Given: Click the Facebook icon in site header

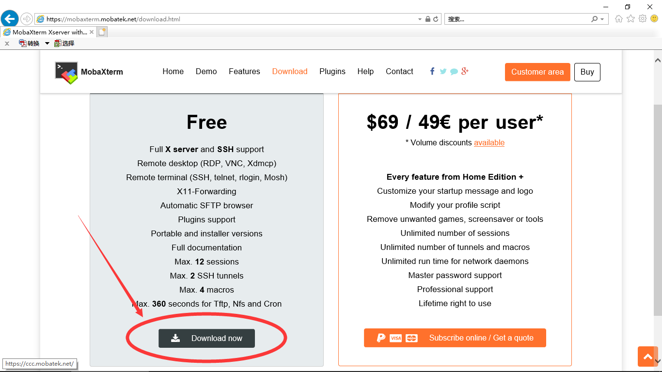Looking at the screenshot, I should click(x=432, y=71).
